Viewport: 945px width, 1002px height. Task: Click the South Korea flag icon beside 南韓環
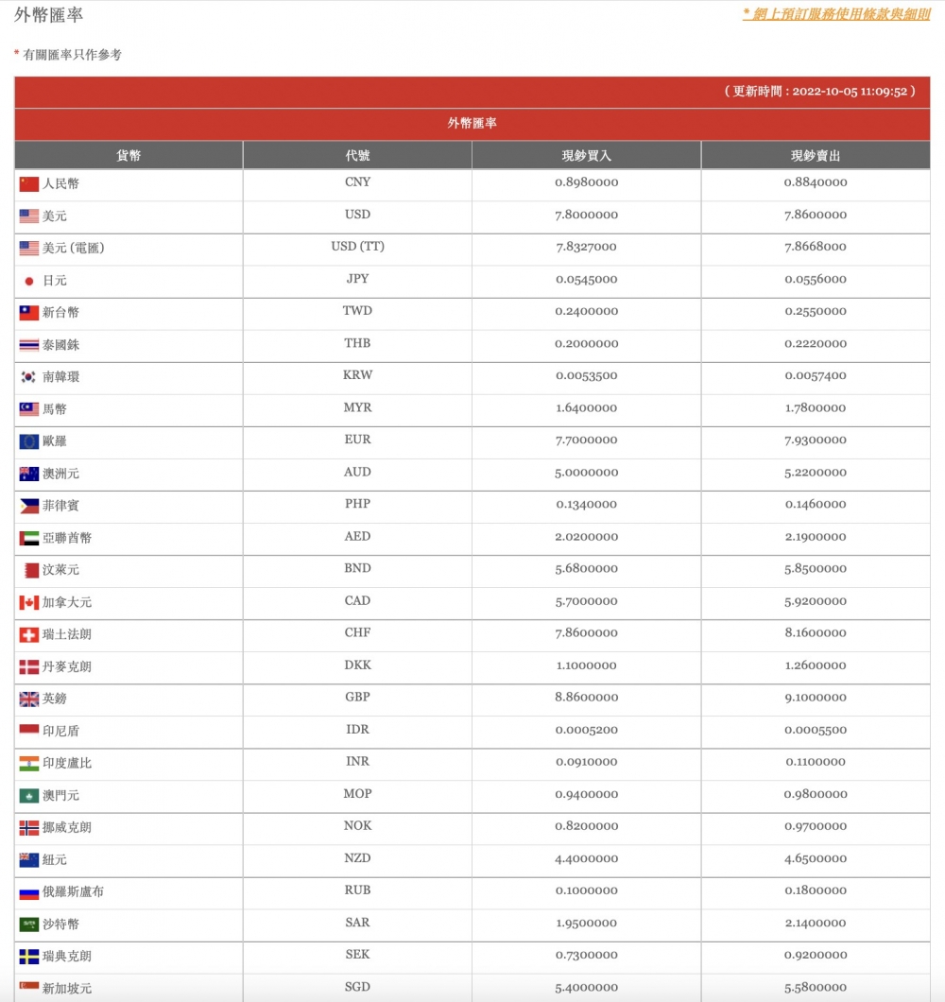[x=29, y=376]
